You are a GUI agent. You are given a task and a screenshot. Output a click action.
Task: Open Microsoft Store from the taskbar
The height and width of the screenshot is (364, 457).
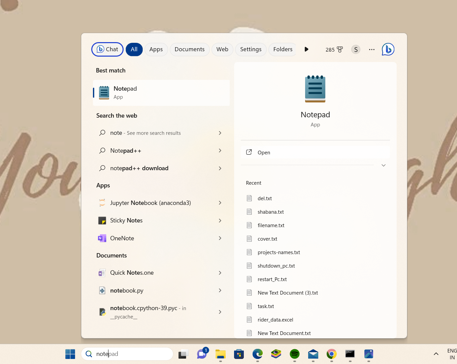tap(239, 354)
